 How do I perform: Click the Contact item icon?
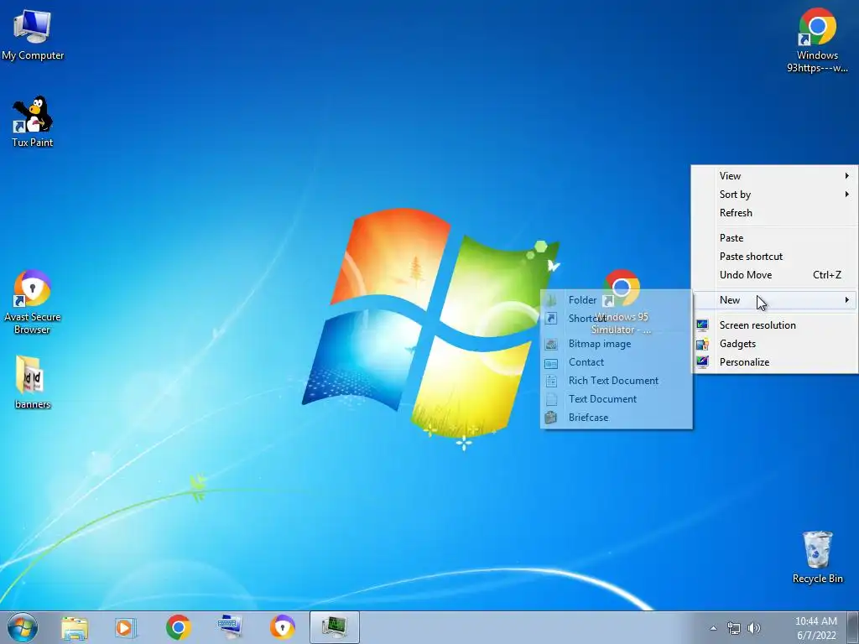[551, 362]
